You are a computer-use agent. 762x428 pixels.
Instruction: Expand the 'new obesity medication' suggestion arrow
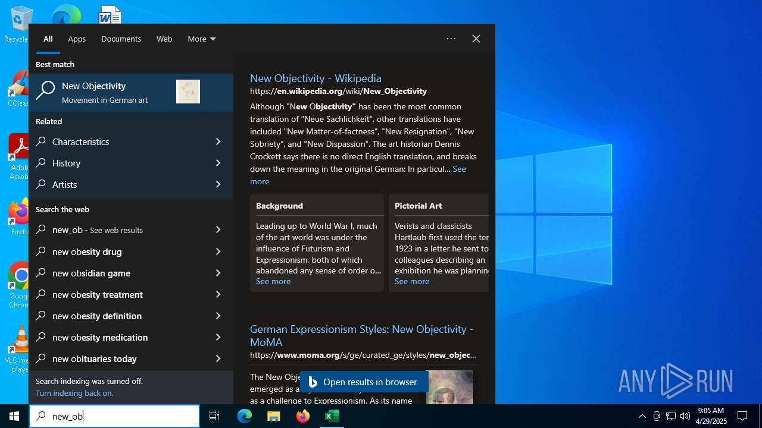click(218, 337)
